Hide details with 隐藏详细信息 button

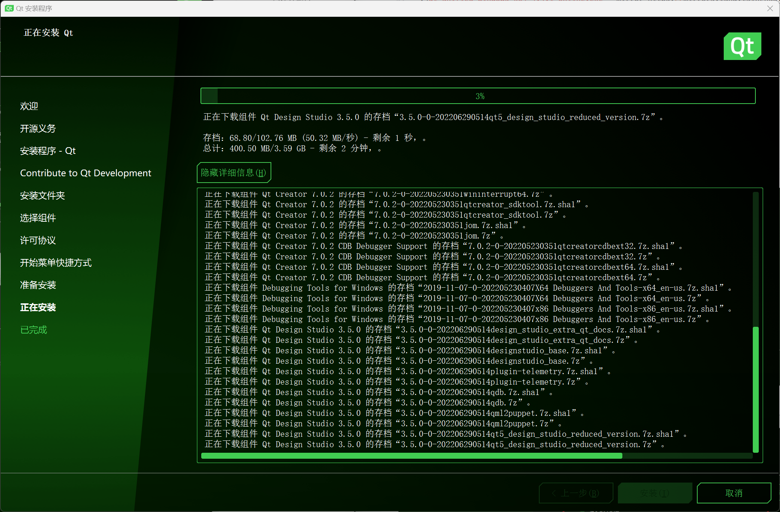tap(234, 173)
